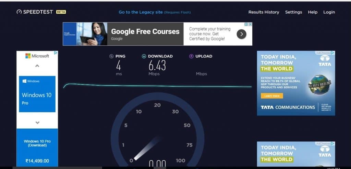Click the banner ad's round arrow button
This screenshot has height=169, width=351.
click(x=242, y=34)
